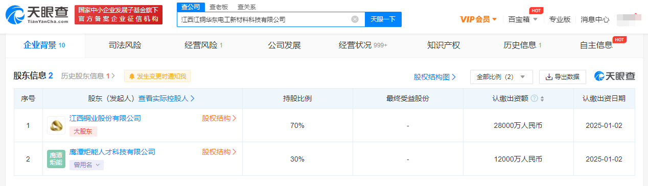Viewport: 648px width, 186px height.
Task: Expand the 曾用名 tag dropdown
Action: (x=86, y=165)
